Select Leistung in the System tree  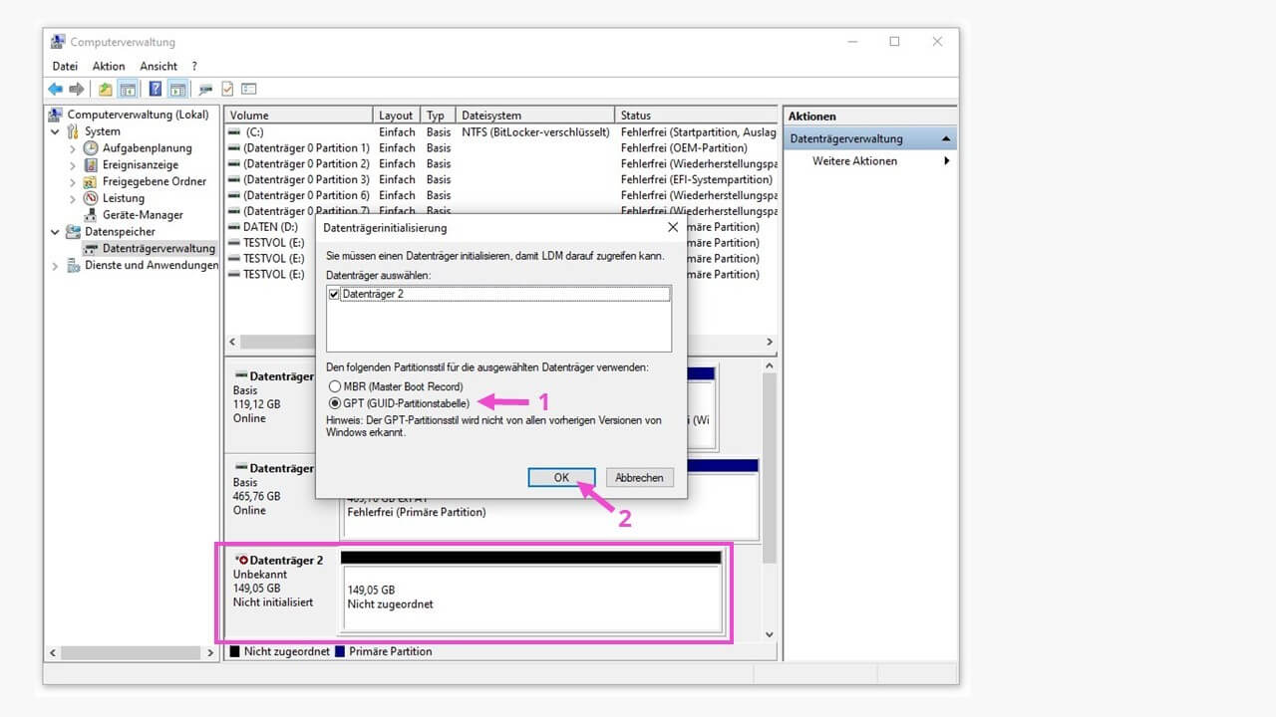coord(123,198)
